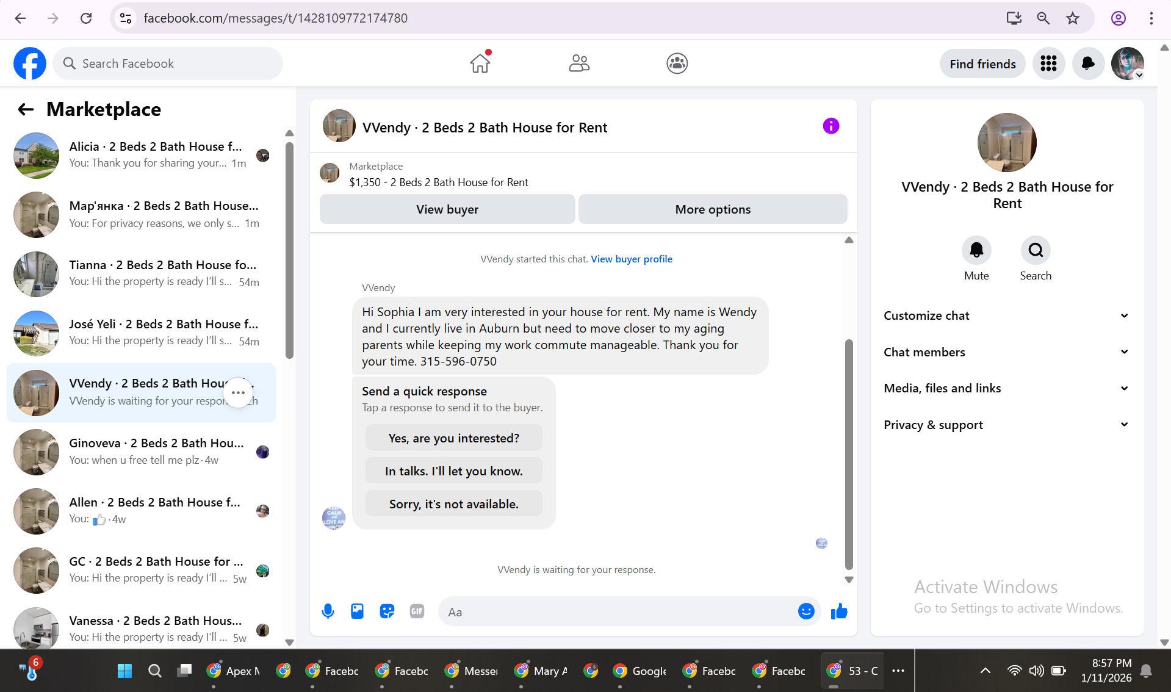Image resolution: width=1171 pixels, height=692 pixels.
Task: Open the Ginoveva conversation
Action: [142, 452]
